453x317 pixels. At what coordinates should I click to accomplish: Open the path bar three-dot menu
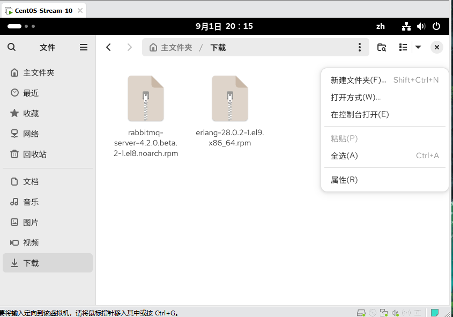[359, 47]
